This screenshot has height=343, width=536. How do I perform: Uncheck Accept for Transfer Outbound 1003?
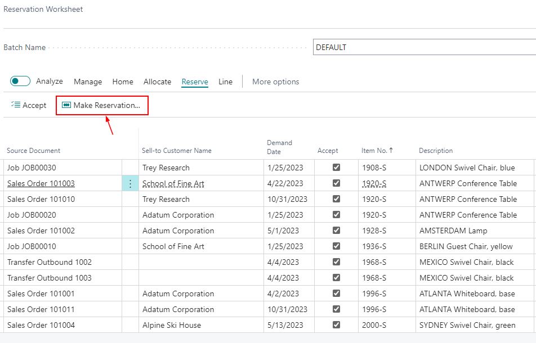pos(336,277)
